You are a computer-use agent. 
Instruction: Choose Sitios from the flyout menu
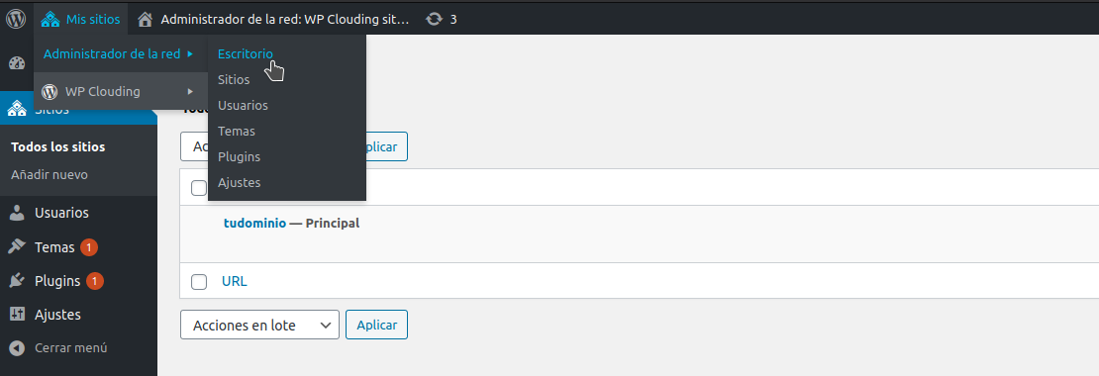234,80
